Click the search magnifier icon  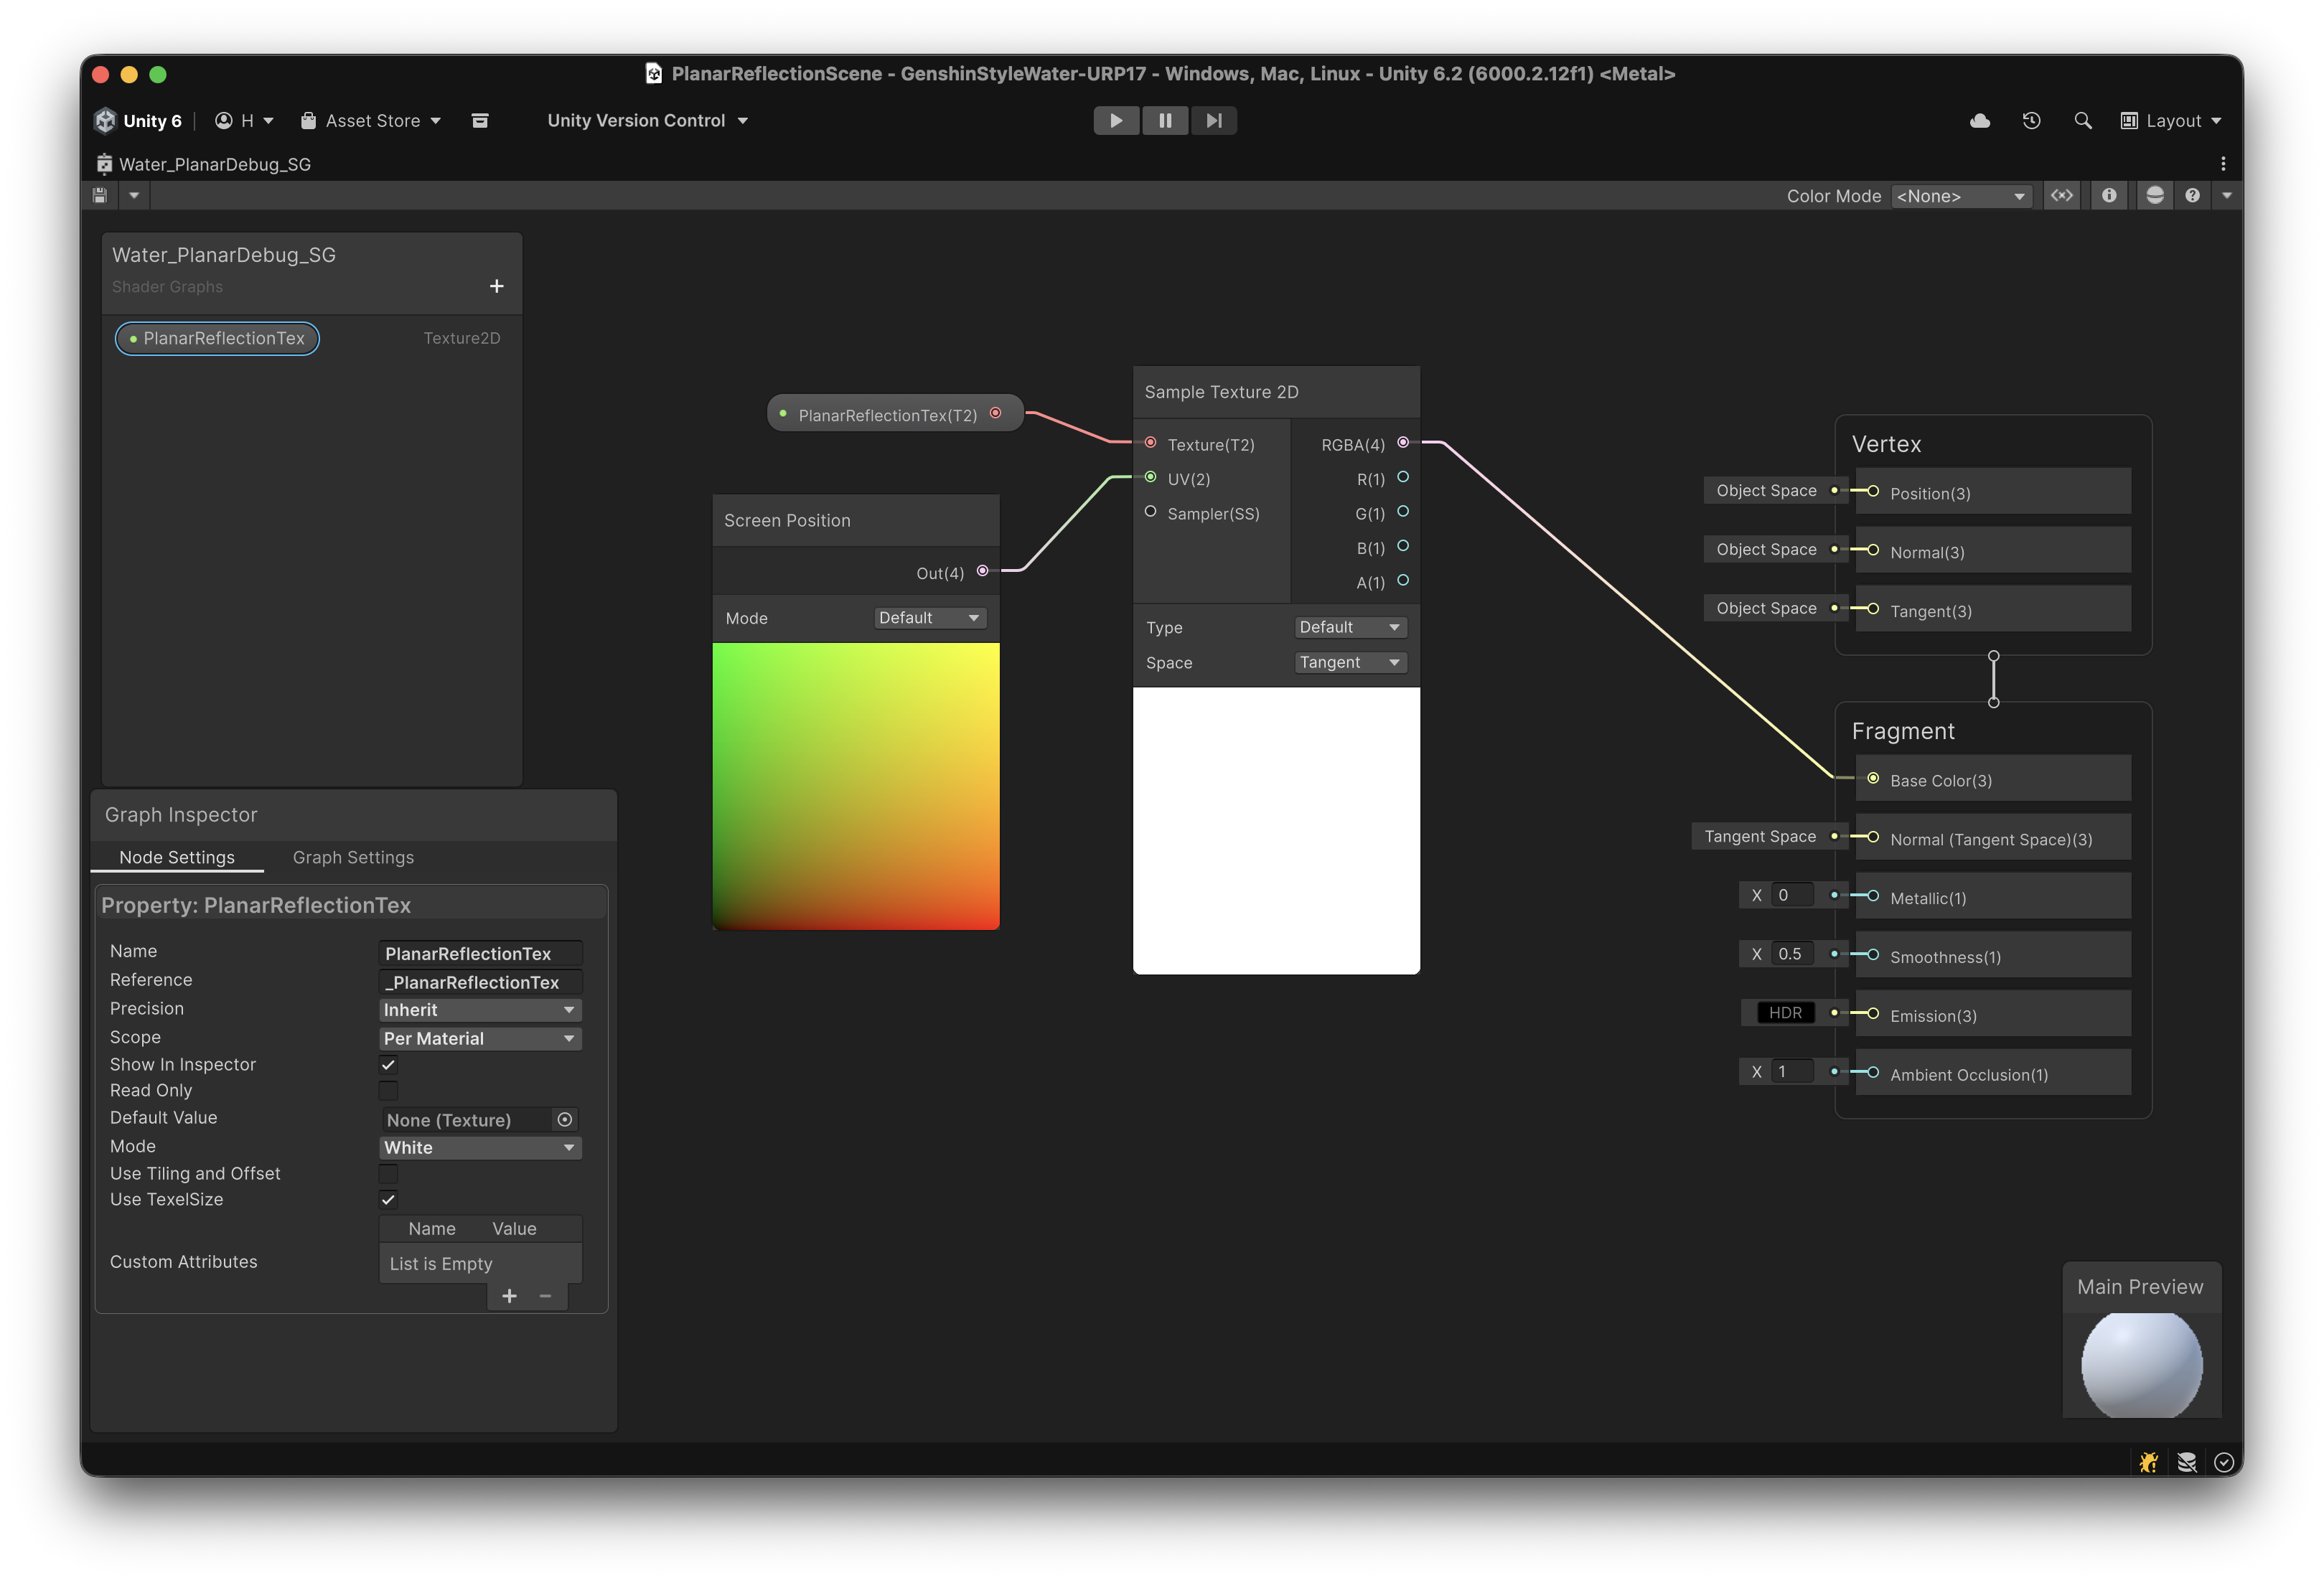(2083, 121)
